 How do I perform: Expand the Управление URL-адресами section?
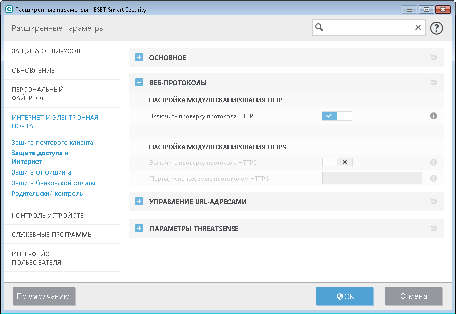(139, 202)
